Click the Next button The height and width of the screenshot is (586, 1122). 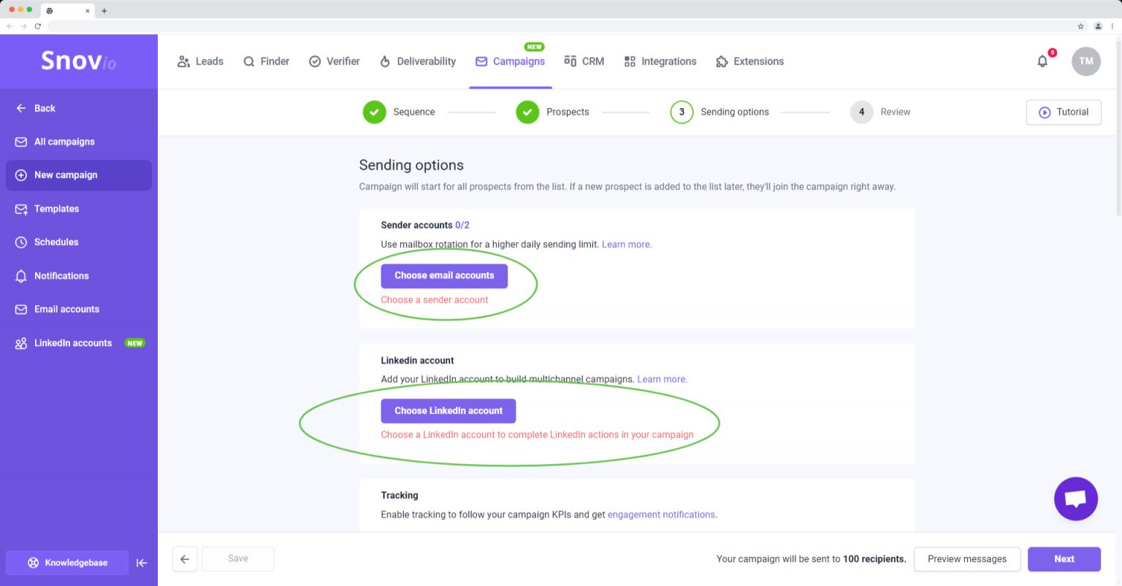(x=1064, y=559)
